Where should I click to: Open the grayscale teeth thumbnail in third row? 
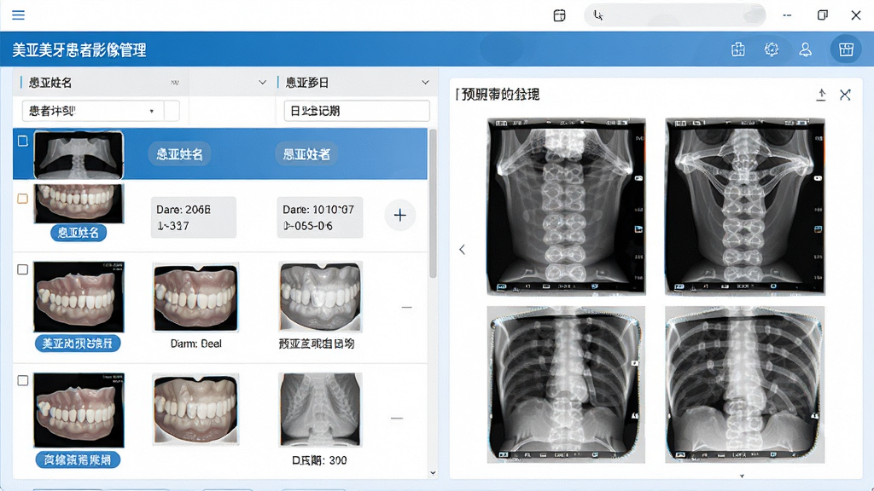pyautogui.click(x=321, y=297)
